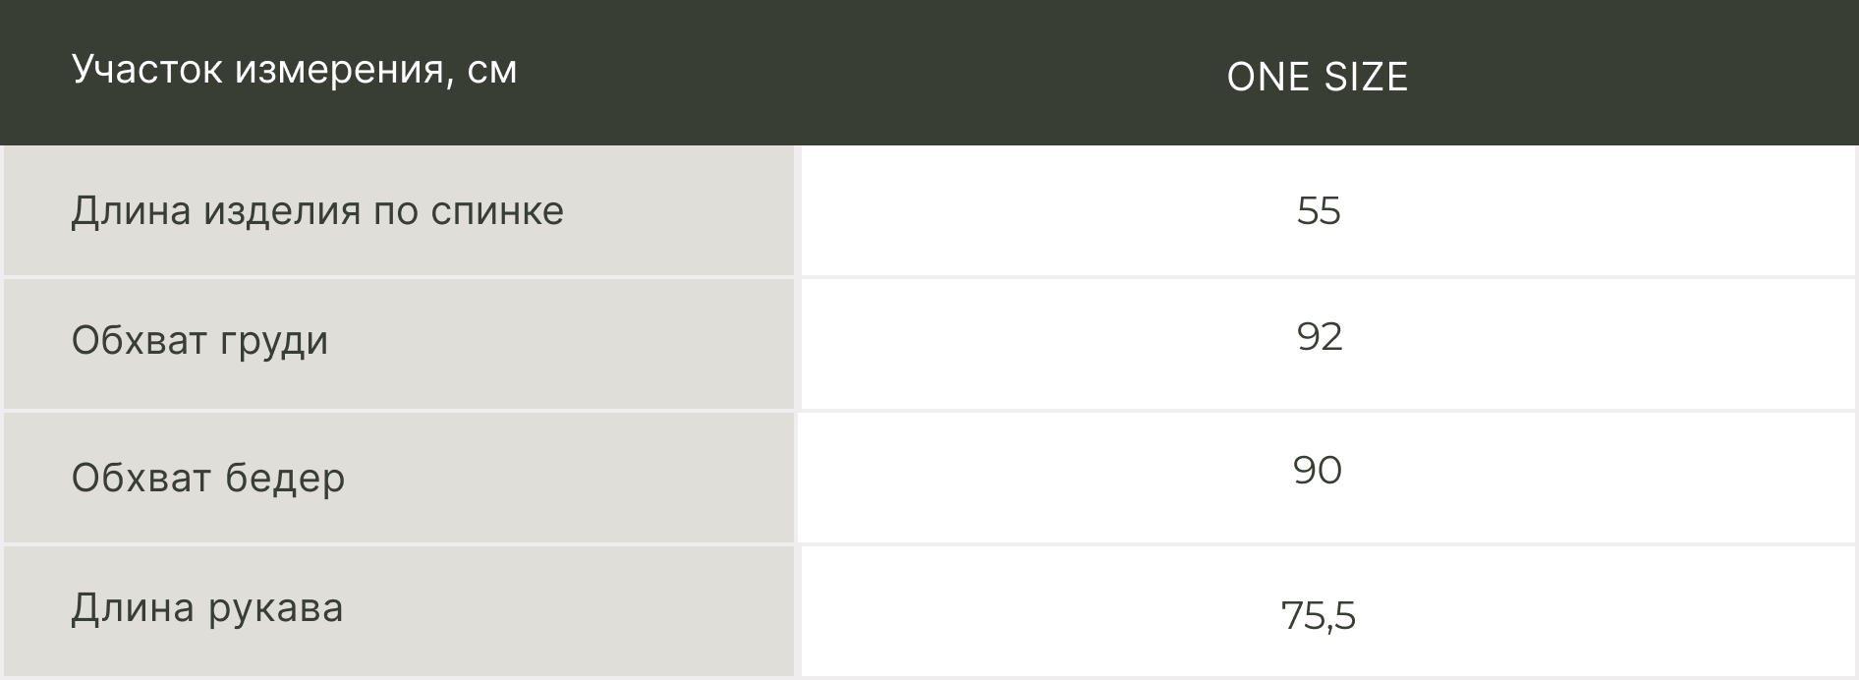The image size is (1859, 680).
Task: Click the 'Обхват груди' row label
Action: [x=199, y=341]
